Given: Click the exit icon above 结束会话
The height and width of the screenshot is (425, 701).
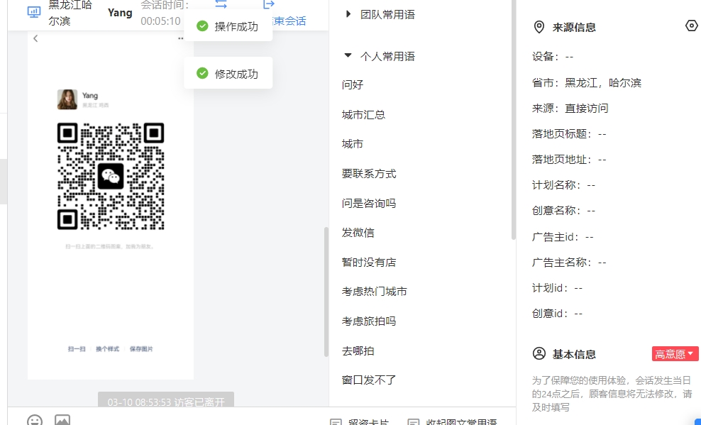Looking at the screenshot, I should 269,4.
